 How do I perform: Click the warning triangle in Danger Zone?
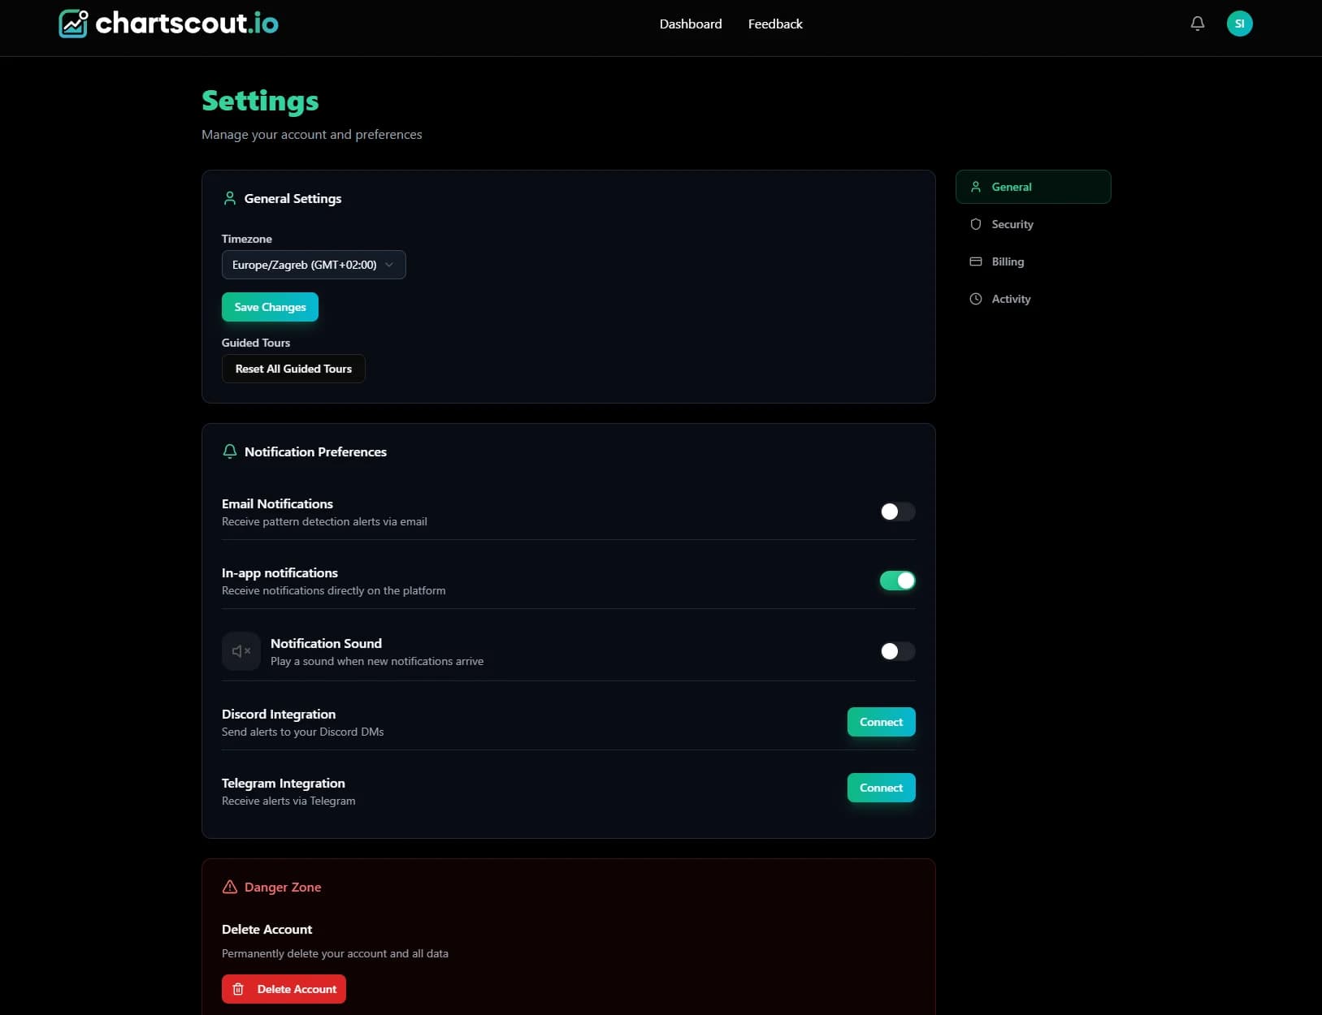click(230, 887)
